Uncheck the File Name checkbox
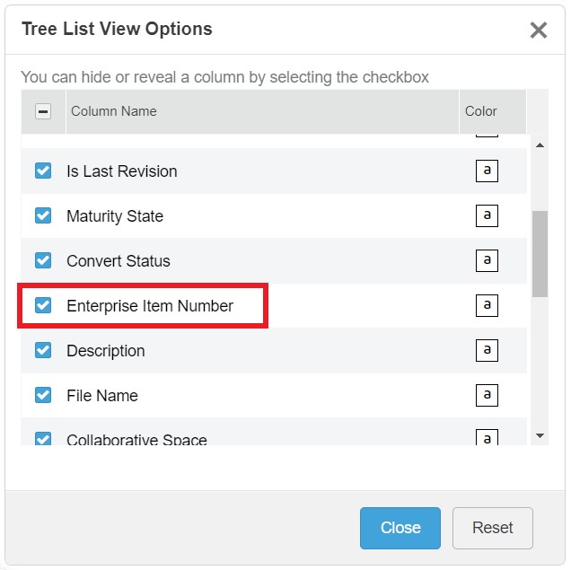 [x=43, y=395]
